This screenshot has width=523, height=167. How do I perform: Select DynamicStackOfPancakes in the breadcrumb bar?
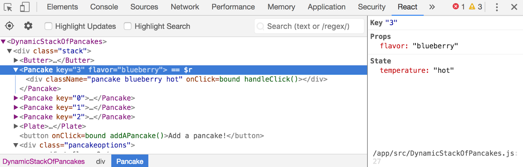tap(43, 161)
